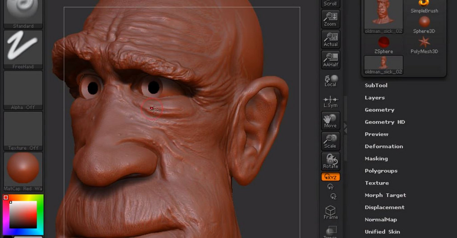
Task: Select the Sphere3D tool
Action: click(x=424, y=25)
